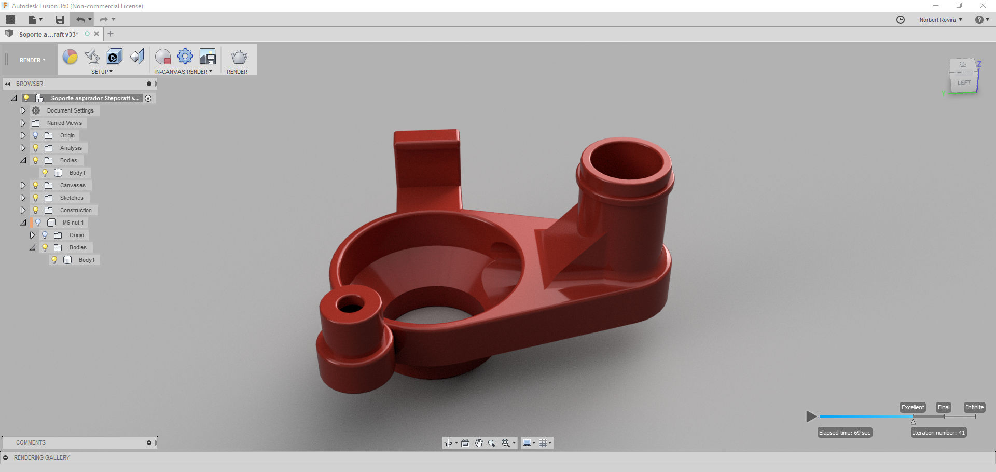Open the RENDER workspace dropdown
Image resolution: width=996 pixels, height=472 pixels.
(x=32, y=60)
